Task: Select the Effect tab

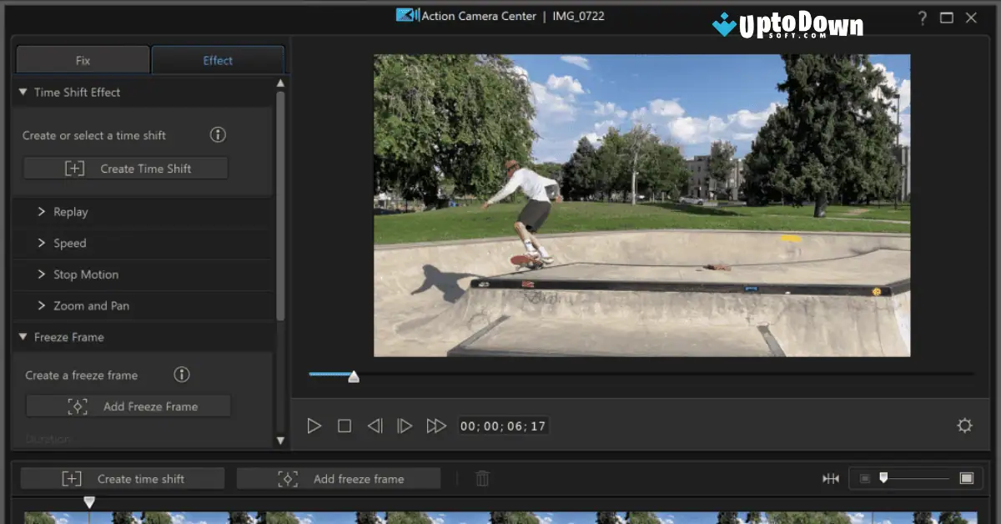Action: point(218,61)
